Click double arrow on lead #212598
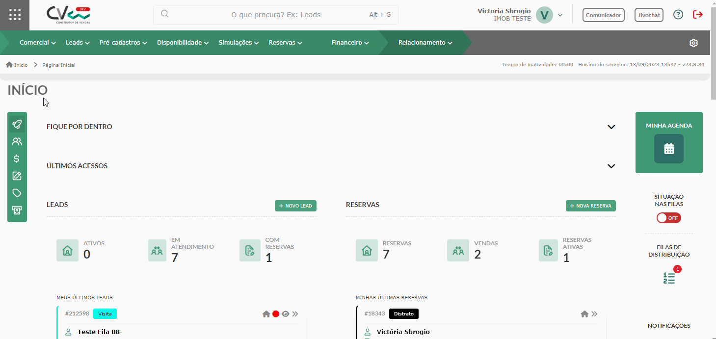716x339 pixels. [x=295, y=314]
